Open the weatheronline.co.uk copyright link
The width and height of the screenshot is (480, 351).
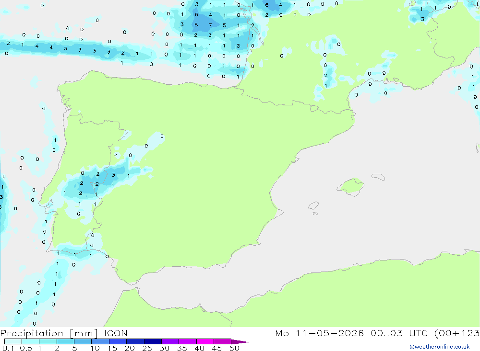[x=440, y=347]
